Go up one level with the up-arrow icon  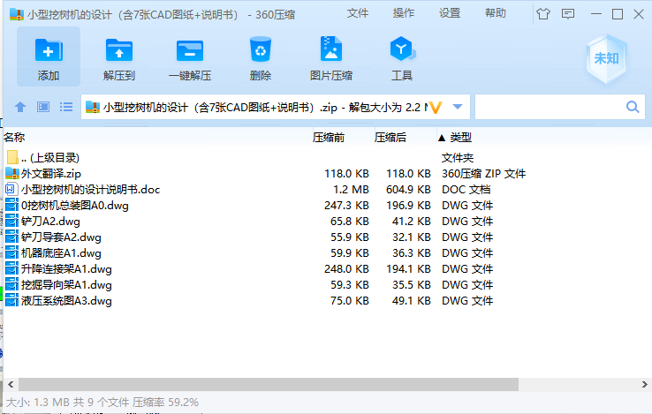pyautogui.click(x=20, y=107)
